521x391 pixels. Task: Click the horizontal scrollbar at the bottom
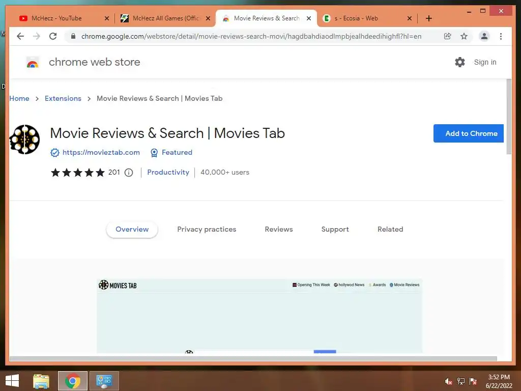click(253, 359)
